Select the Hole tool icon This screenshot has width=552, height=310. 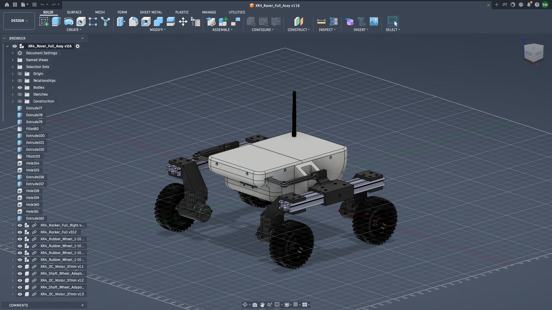81,22
